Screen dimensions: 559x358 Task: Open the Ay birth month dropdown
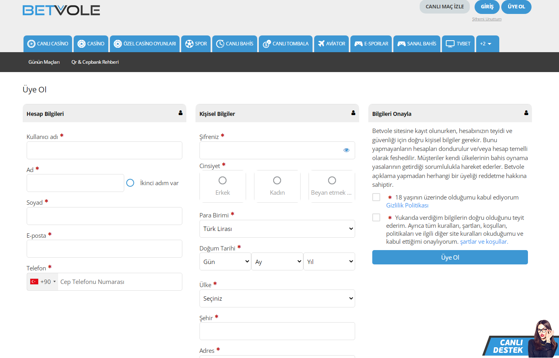click(277, 262)
